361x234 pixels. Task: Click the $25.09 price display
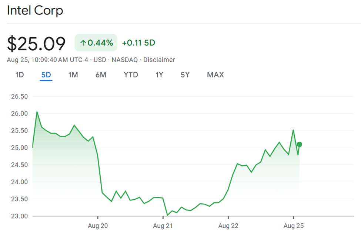[36, 43]
